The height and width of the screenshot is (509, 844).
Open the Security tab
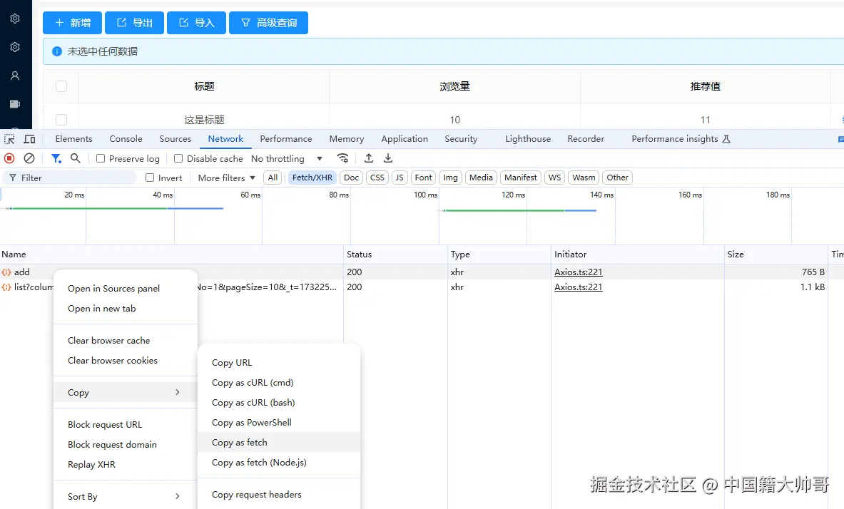click(x=461, y=139)
